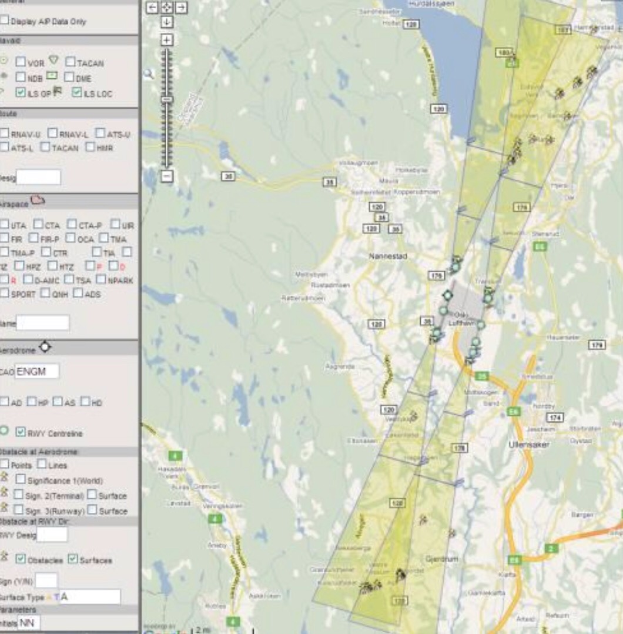Check the HMR route checkbox
The image size is (623, 634).
pyautogui.click(x=90, y=146)
